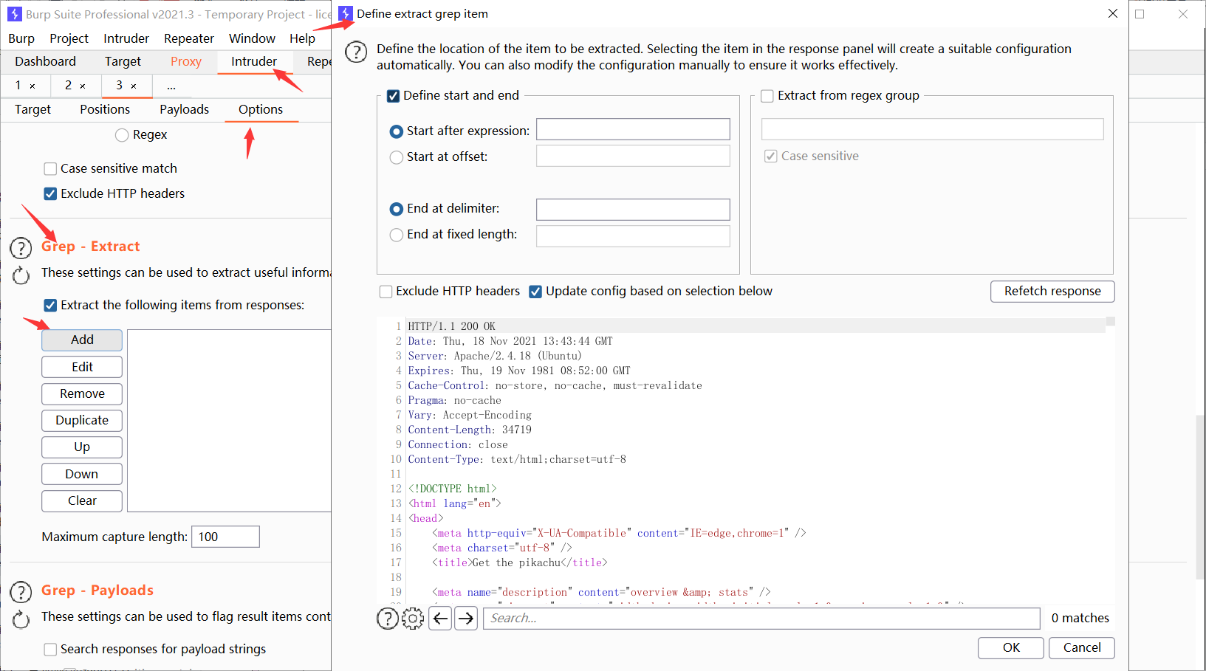Go to previous search match arrow

click(440, 619)
